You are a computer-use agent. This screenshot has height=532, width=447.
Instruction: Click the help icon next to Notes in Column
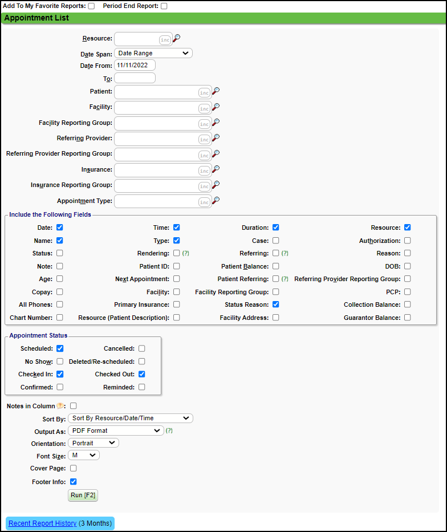click(60, 405)
